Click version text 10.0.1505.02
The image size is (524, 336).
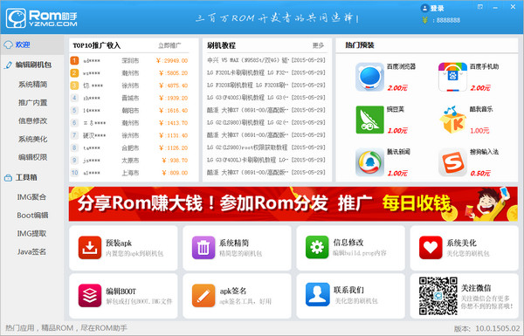pyautogui.click(x=498, y=328)
